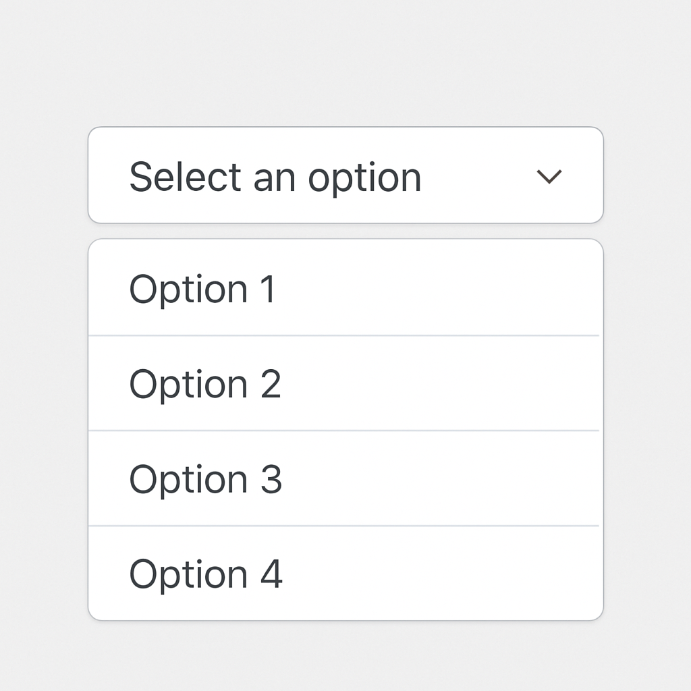Click the chevron arrow in the dropdown
691x691 pixels.
point(549,177)
